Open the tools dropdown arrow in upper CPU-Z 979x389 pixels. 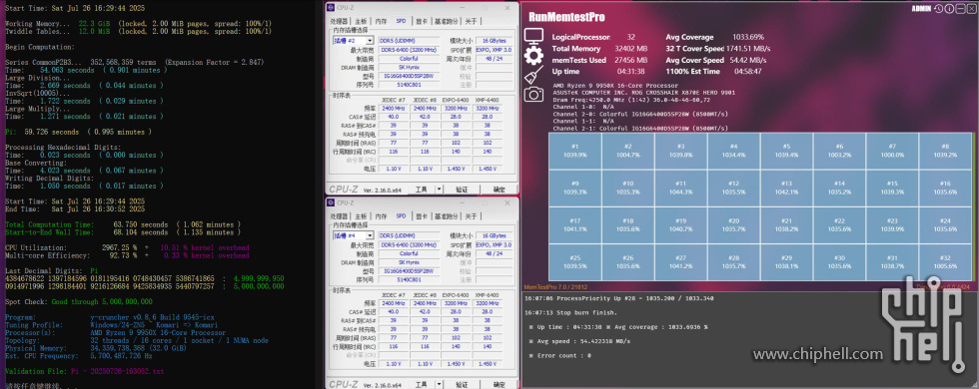click(439, 189)
